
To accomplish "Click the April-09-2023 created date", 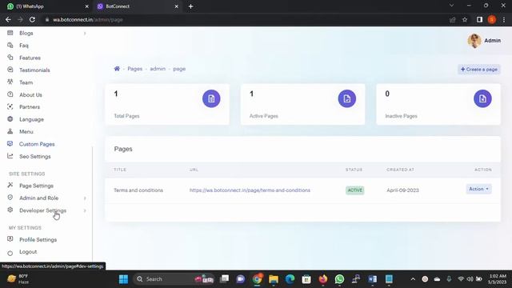I will coord(402,190).
